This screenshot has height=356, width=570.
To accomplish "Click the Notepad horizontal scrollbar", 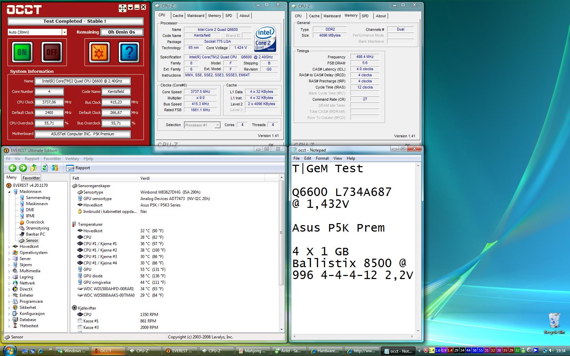I will click(x=353, y=337).
